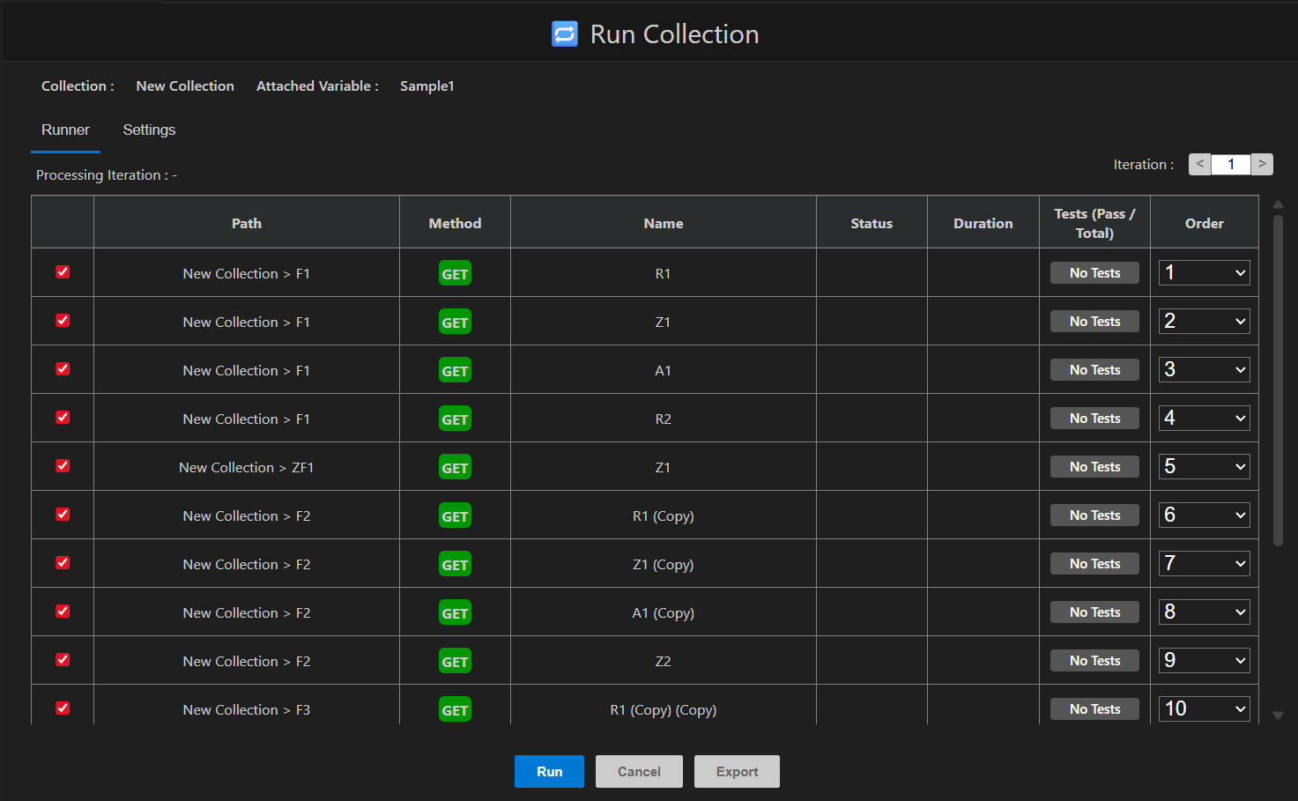
Task: Click the request name R1 (Copy) (Copy)
Action: pos(664,709)
